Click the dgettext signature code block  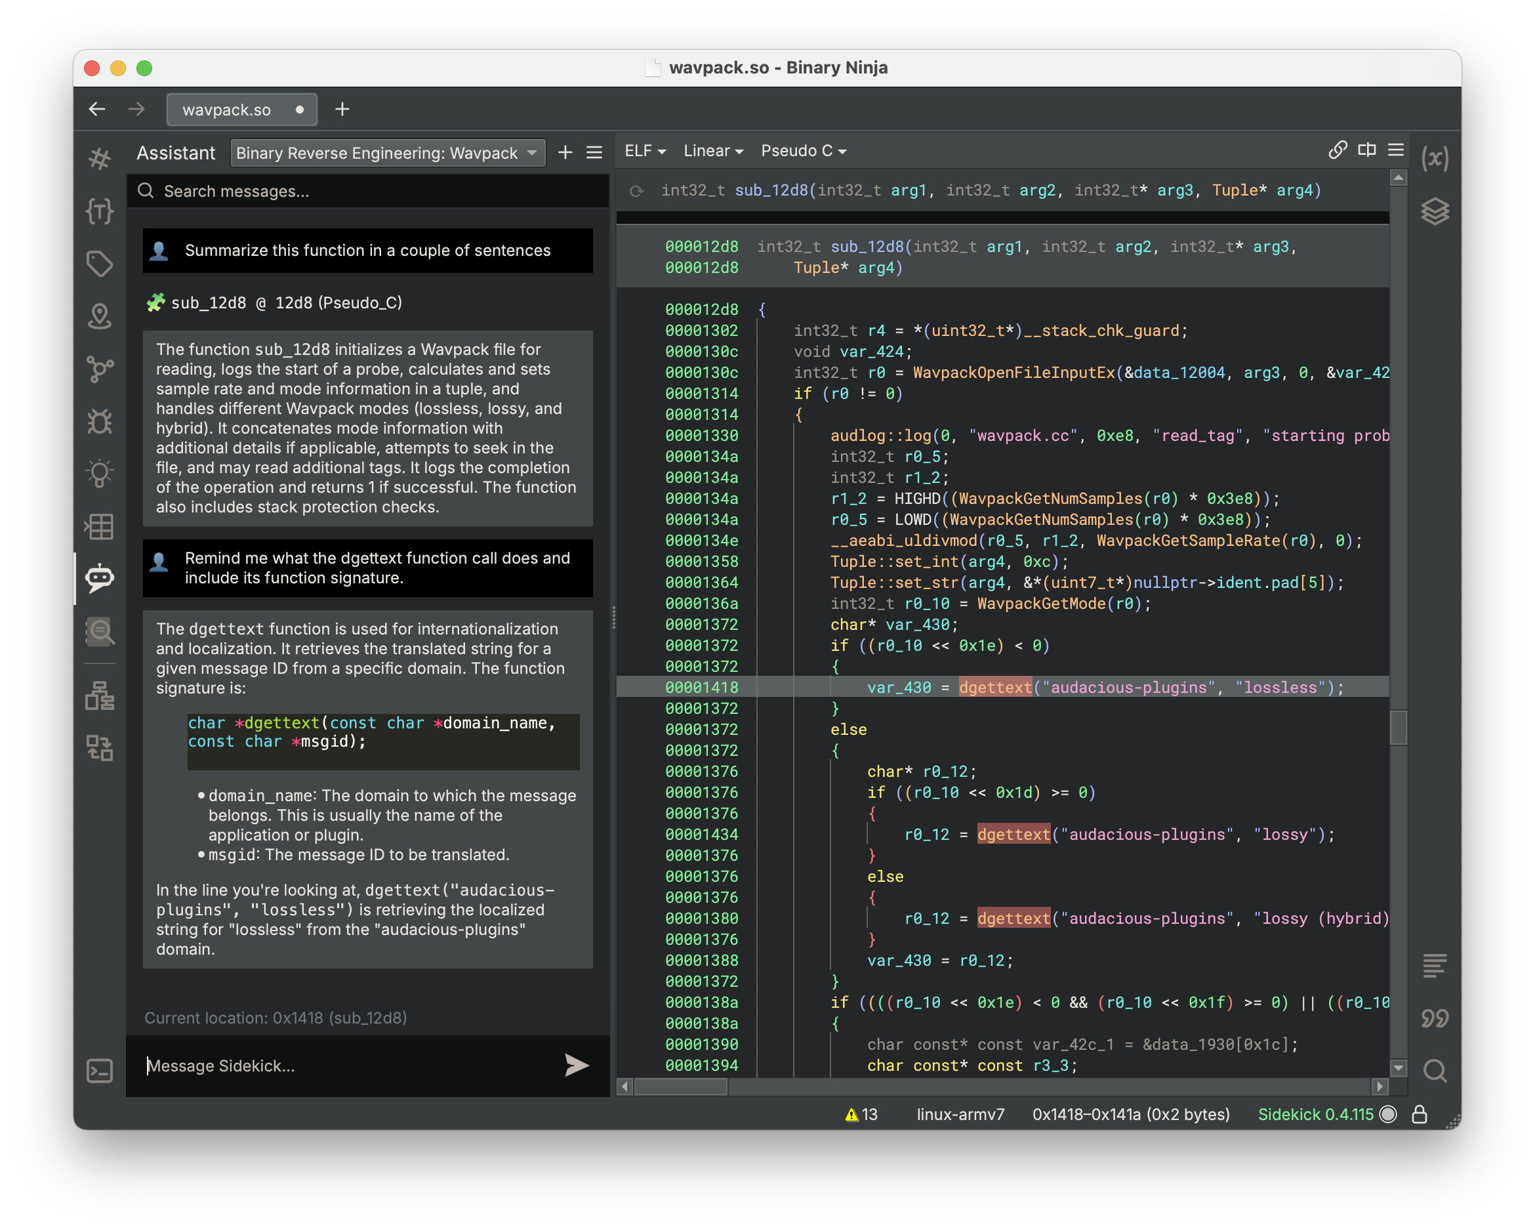coord(383,741)
